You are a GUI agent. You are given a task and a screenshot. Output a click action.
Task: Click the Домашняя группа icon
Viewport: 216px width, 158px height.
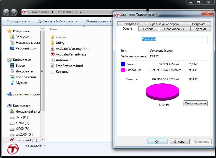click(x=9, y=94)
